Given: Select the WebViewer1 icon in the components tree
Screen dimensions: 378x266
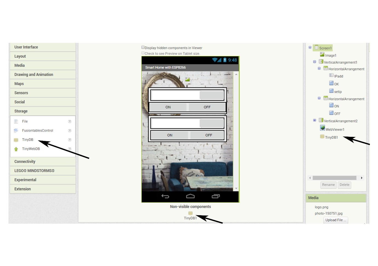Looking at the screenshot, I should [x=322, y=128].
